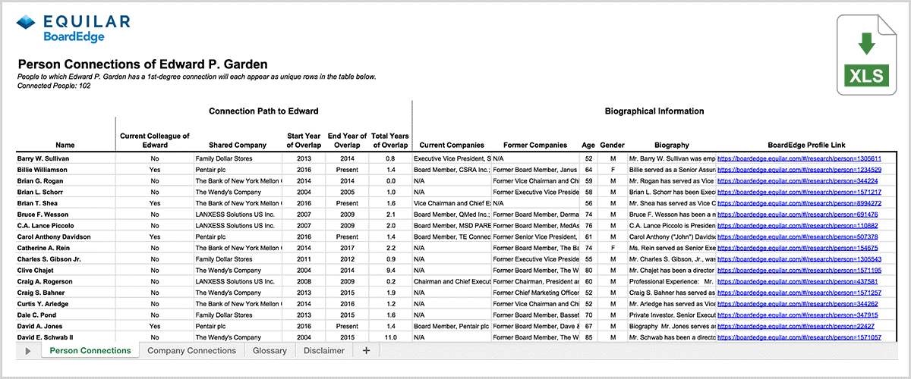Select the 9.4 total years cell for Clive Chajet
Screen dimensions: 911x379
(390, 271)
